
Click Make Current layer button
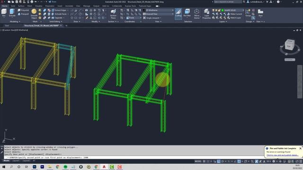pyautogui.click(x=235, y=14)
